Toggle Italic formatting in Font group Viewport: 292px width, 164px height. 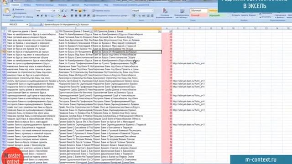click(42, 16)
